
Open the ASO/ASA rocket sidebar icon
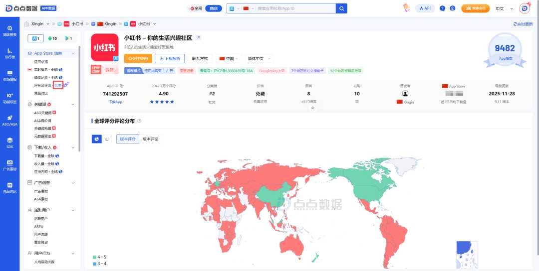9,121
